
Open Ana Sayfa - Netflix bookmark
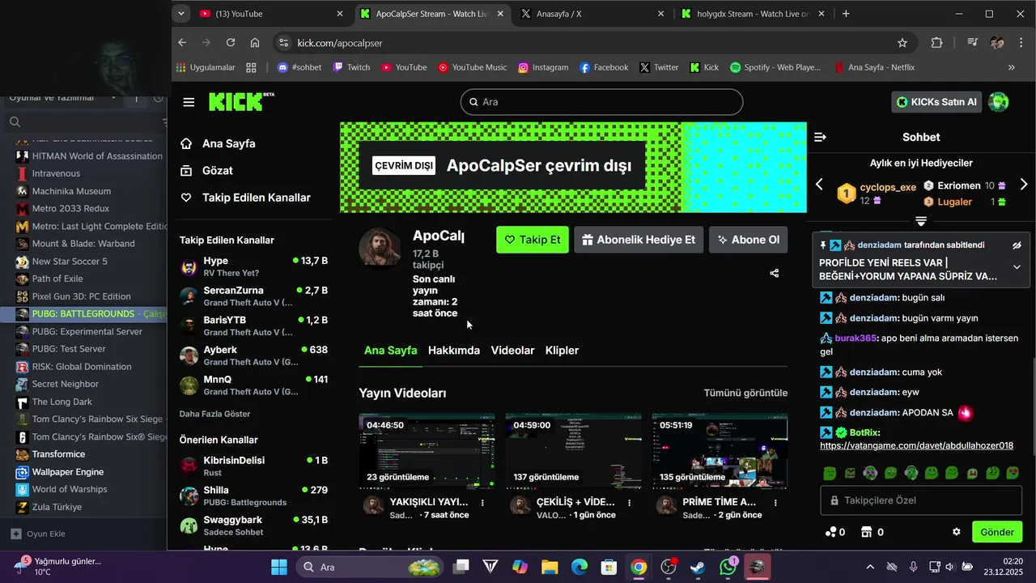(x=874, y=67)
